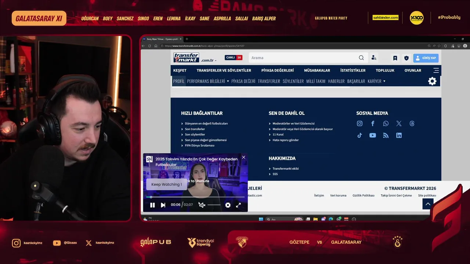The image size is (470, 264).
Task: Open Microsoft Edge from taskbar
Action: click(x=331, y=219)
